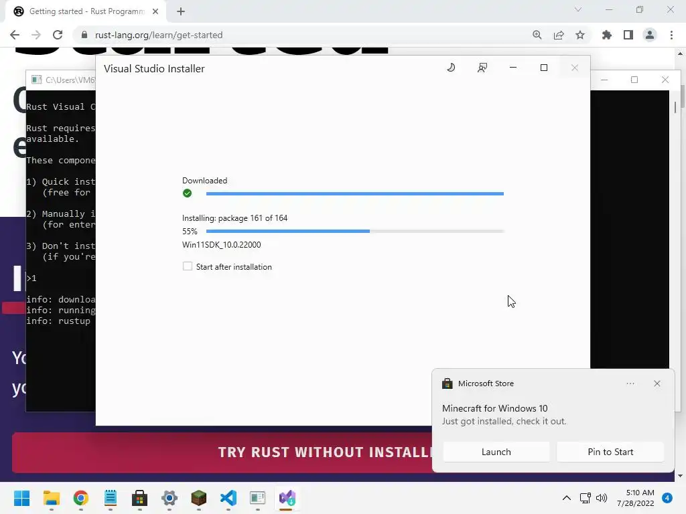
Task: Go back in Chrome browser
Action: pyautogui.click(x=15, y=35)
